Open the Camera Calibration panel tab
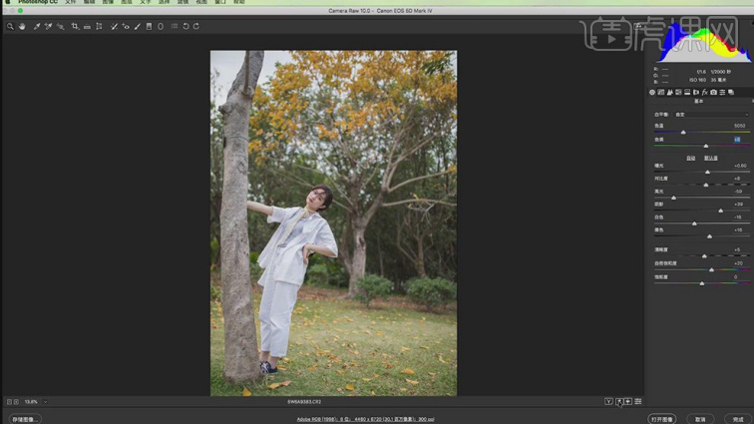This screenshot has height=425, width=754. 714,93
